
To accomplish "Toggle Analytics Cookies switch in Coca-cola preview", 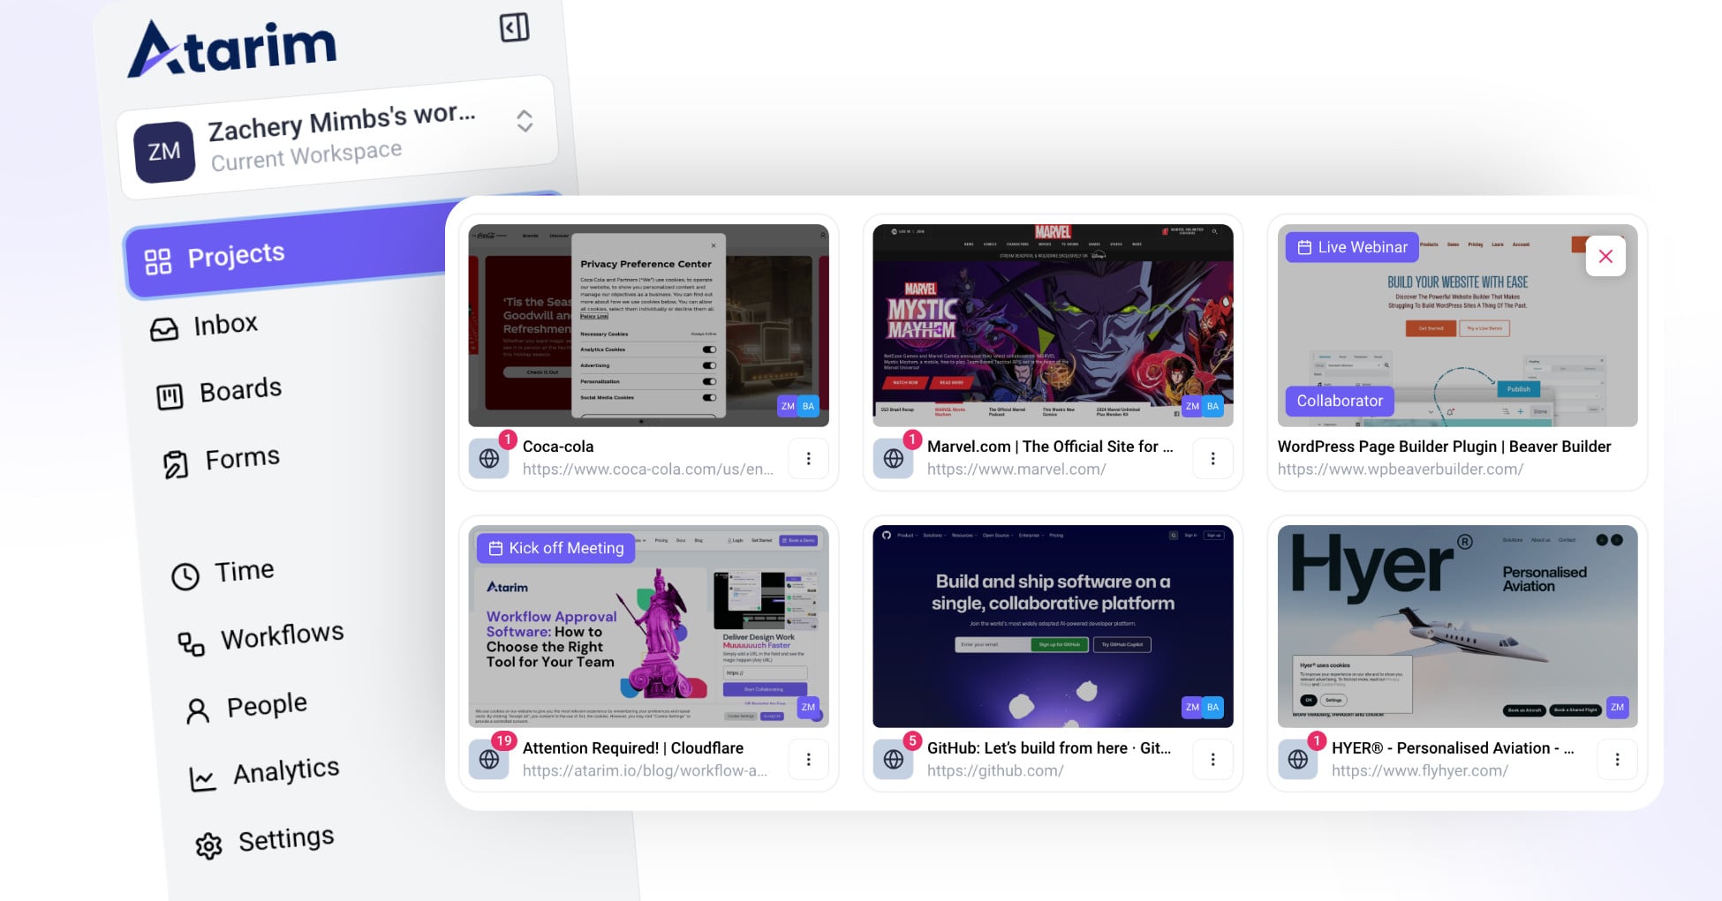I will pyautogui.click(x=709, y=349).
